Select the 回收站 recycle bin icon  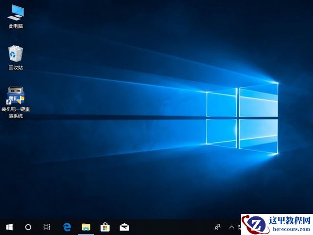16,53
